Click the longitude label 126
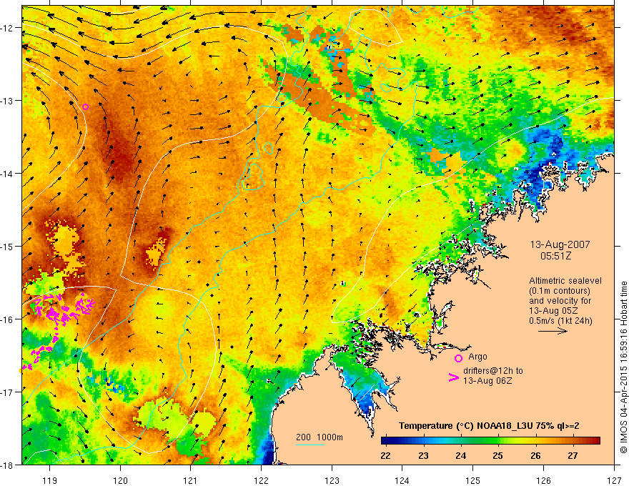Screen dimensions: 629x486 543,480
